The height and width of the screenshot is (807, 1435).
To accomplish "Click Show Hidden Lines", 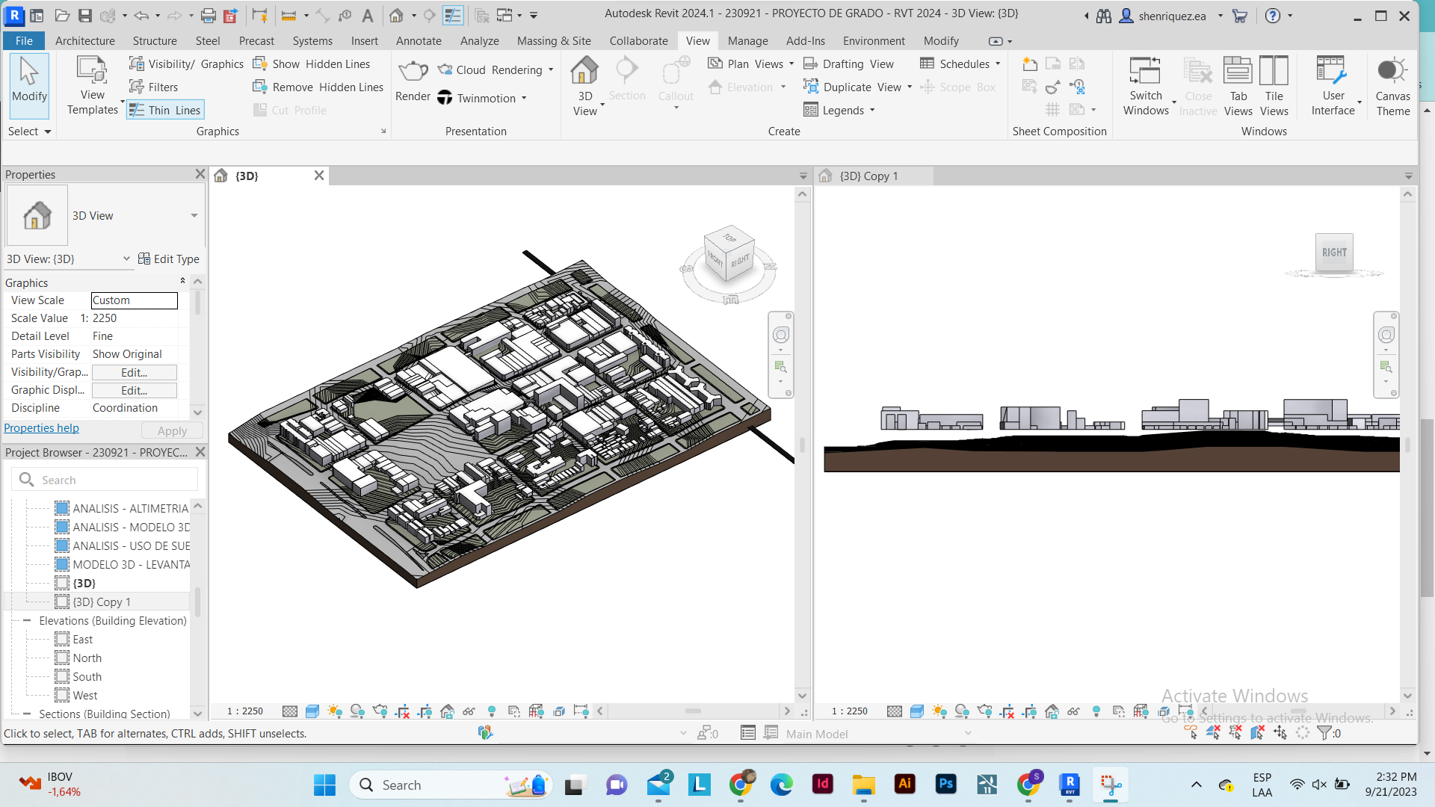I will click(x=312, y=64).
